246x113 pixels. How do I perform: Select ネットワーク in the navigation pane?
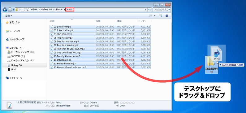pos(16,78)
